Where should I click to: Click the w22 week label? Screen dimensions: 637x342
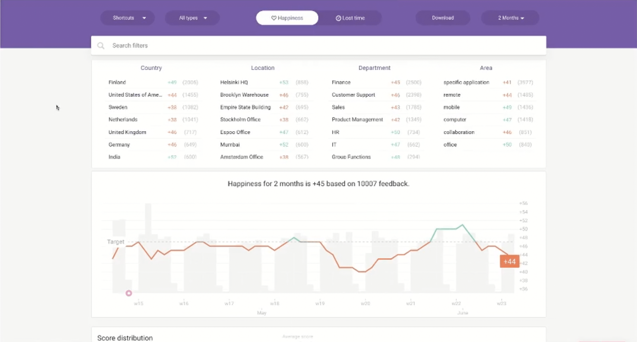coord(456,303)
